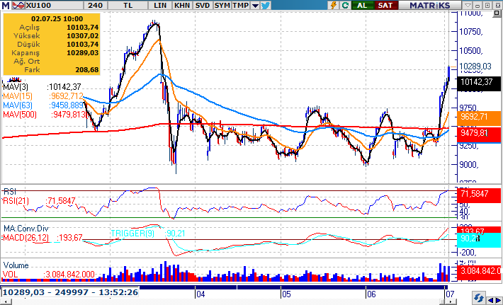Screen dimensions: 503x305
Task: Click the black 10142,37 price axis tag
Action: [x=479, y=82]
